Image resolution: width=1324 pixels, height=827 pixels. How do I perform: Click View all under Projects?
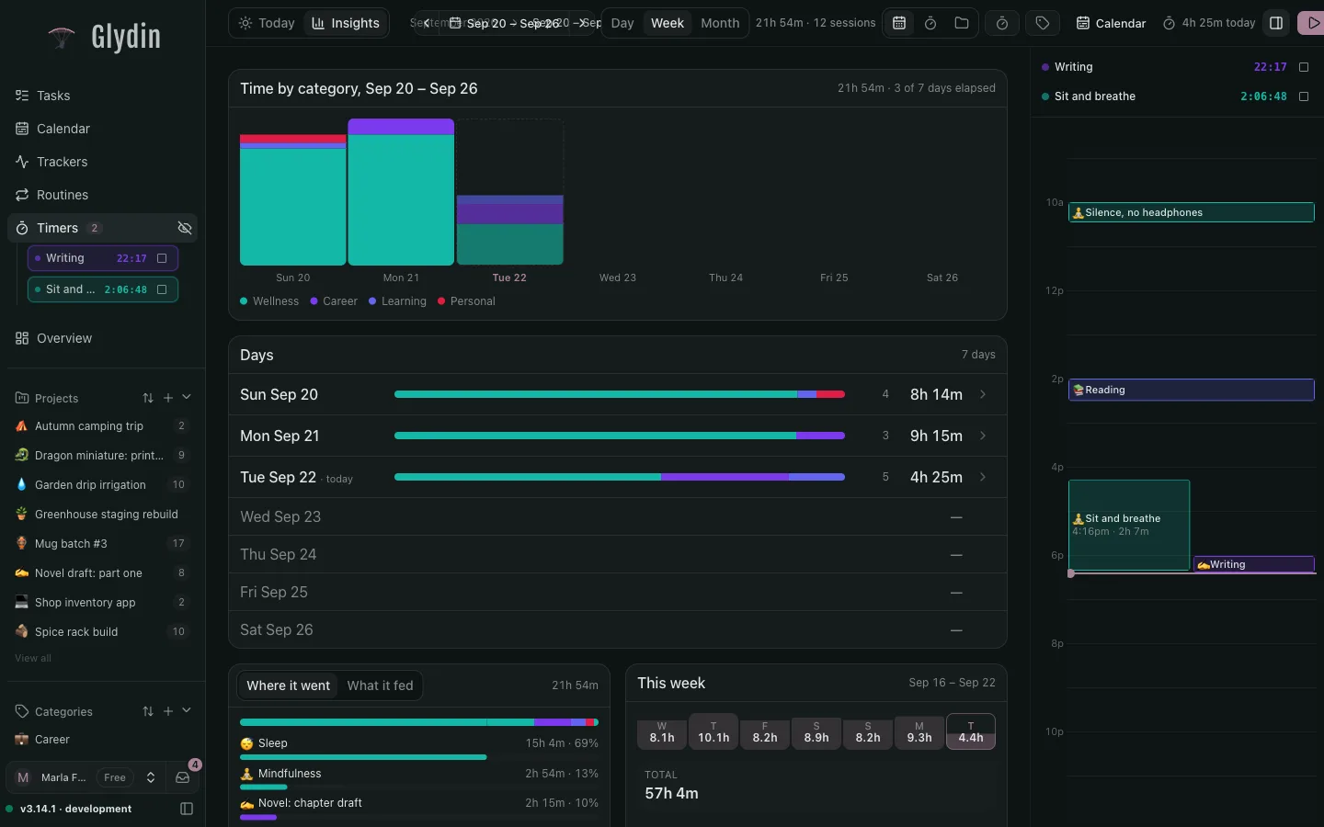pos(33,658)
